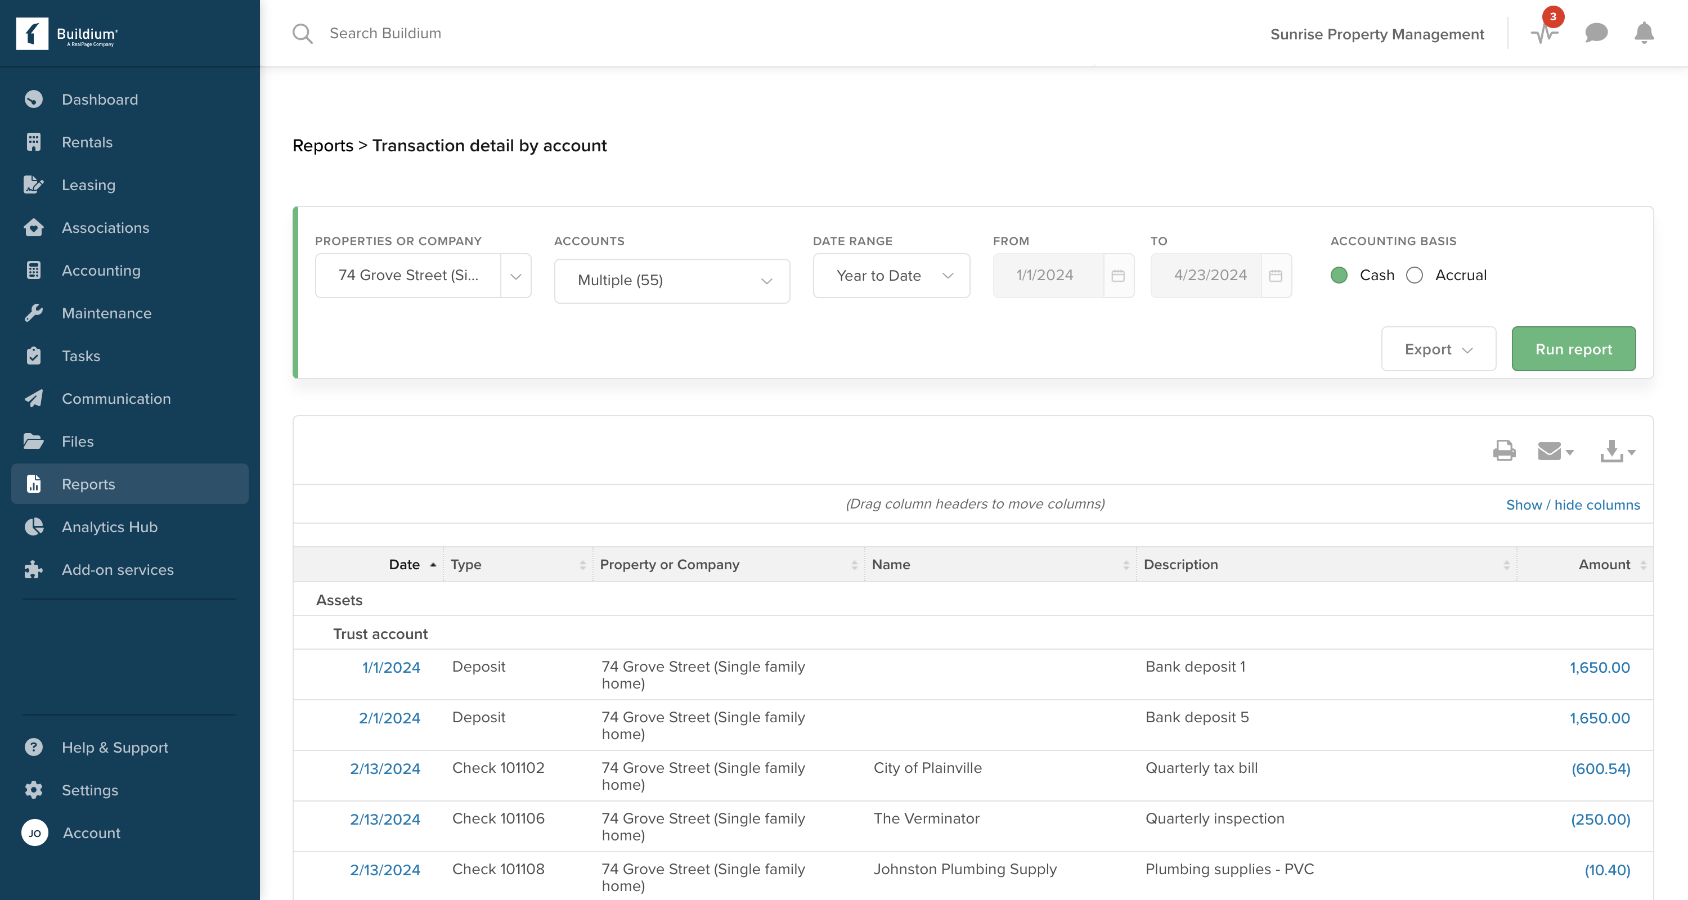
Task: Navigate to Reports in the breadcrumb
Action: tap(322, 146)
